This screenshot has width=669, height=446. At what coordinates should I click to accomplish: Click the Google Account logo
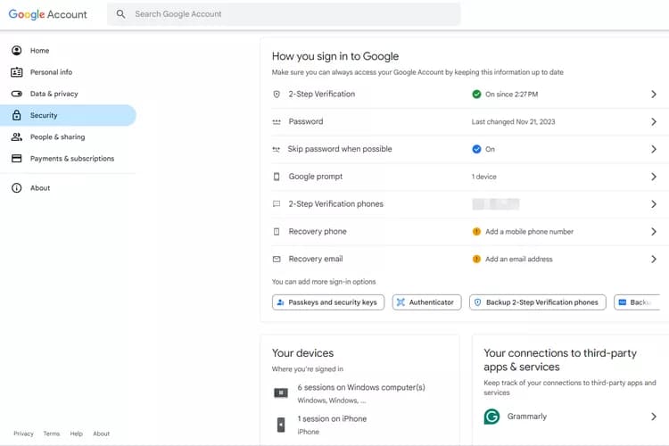[x=48, y=14]
